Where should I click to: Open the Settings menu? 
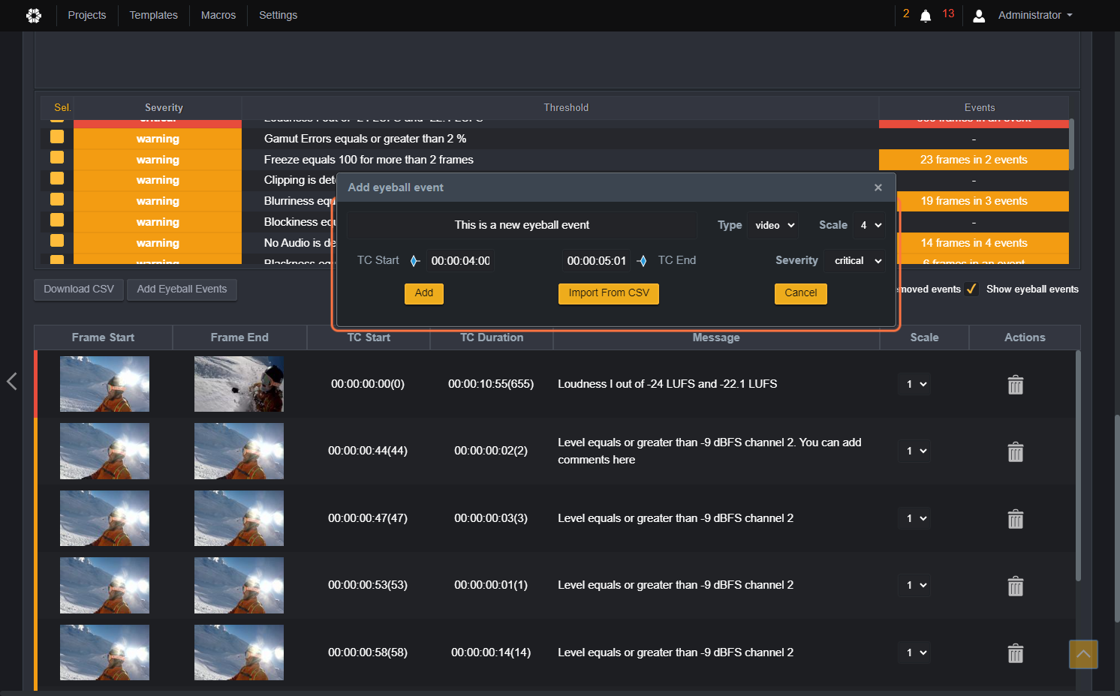click(x=278, y=15)
